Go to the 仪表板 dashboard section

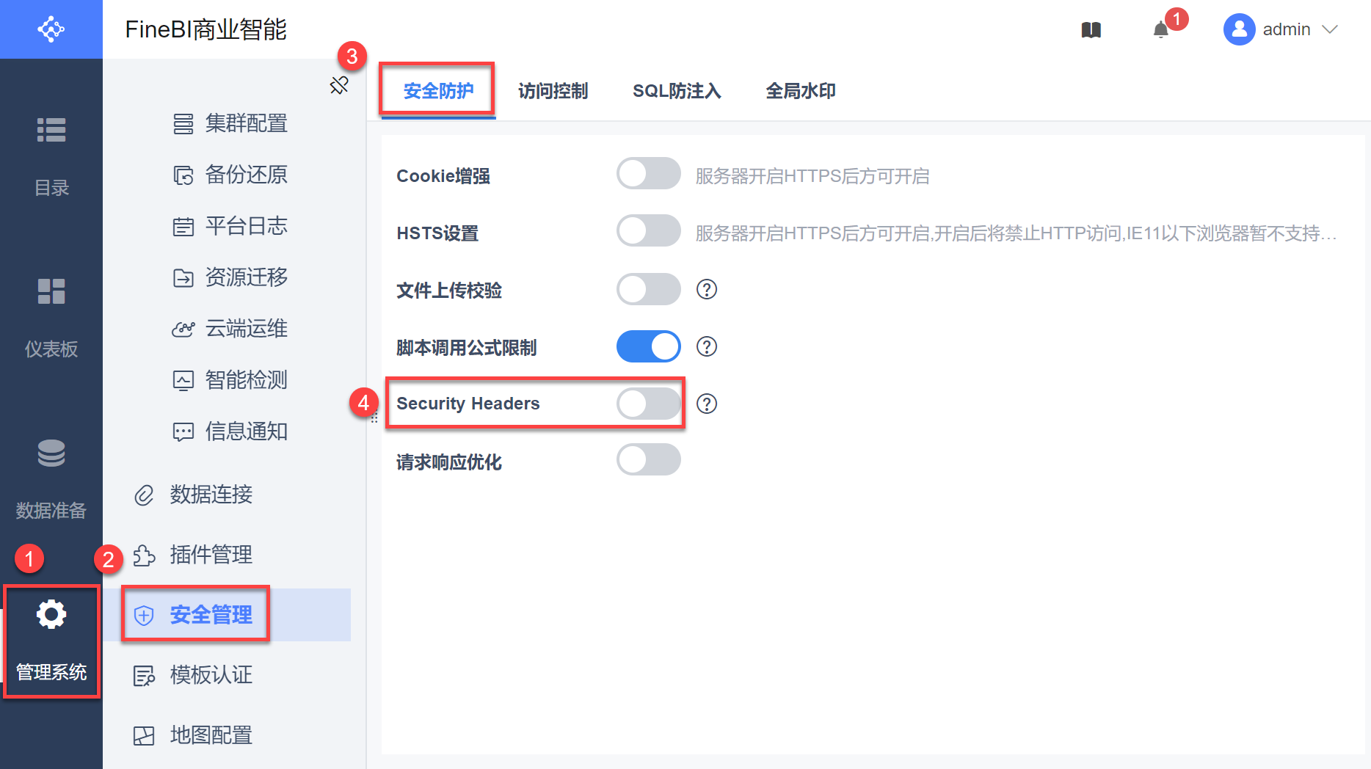tap(51, 317)
